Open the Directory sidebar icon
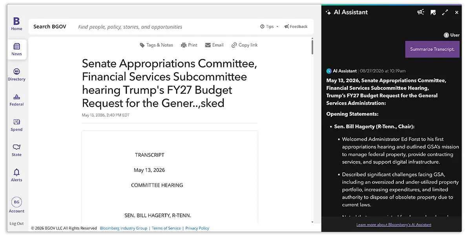471x237 pixels. [16, 71]
